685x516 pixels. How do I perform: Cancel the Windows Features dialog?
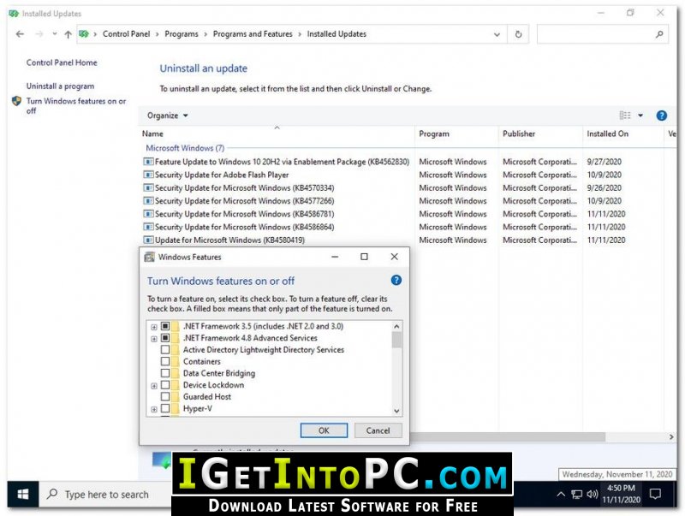[x=378, y=430]
